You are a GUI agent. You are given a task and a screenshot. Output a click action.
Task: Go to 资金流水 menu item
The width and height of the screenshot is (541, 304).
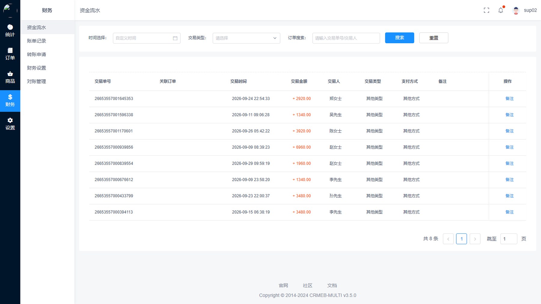pyautogui.click(x=47, y=27)
